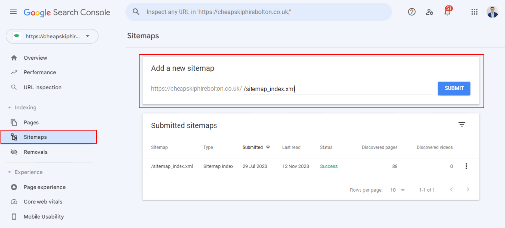This screenshot has height=228, width=505.
Task: Click the Pages copy icon
Action: click(14, 123)
